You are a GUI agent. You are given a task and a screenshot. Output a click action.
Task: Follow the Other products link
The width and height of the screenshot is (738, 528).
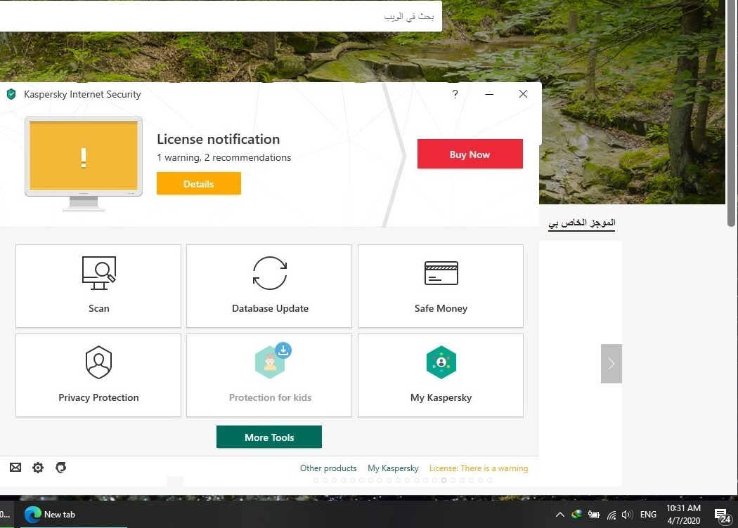(328, 468)
